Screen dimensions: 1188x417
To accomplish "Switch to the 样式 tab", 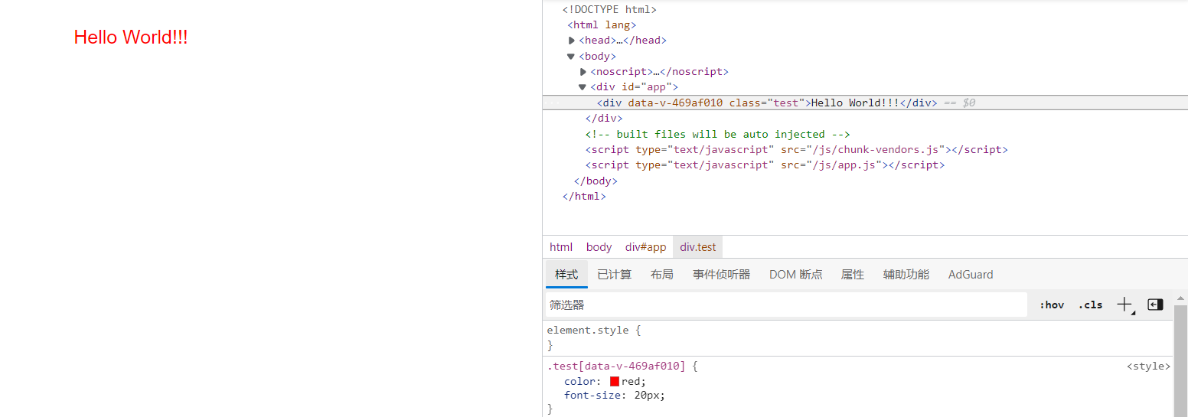I will click(x=566, y=274).
